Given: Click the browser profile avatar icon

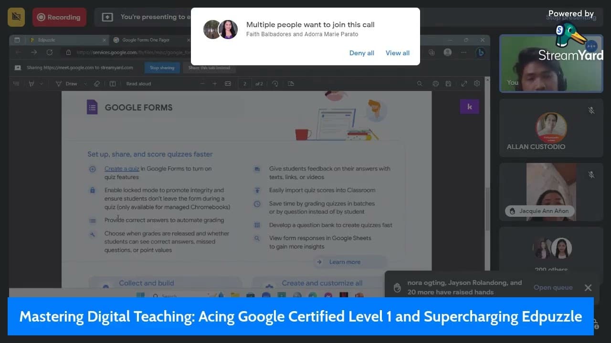Looking at the screenshot, I should [448, 52].
